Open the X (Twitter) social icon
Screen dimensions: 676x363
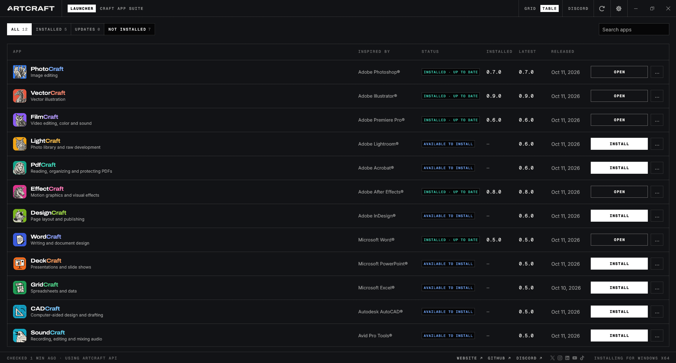pyautogui.click(x=552, y=358)
